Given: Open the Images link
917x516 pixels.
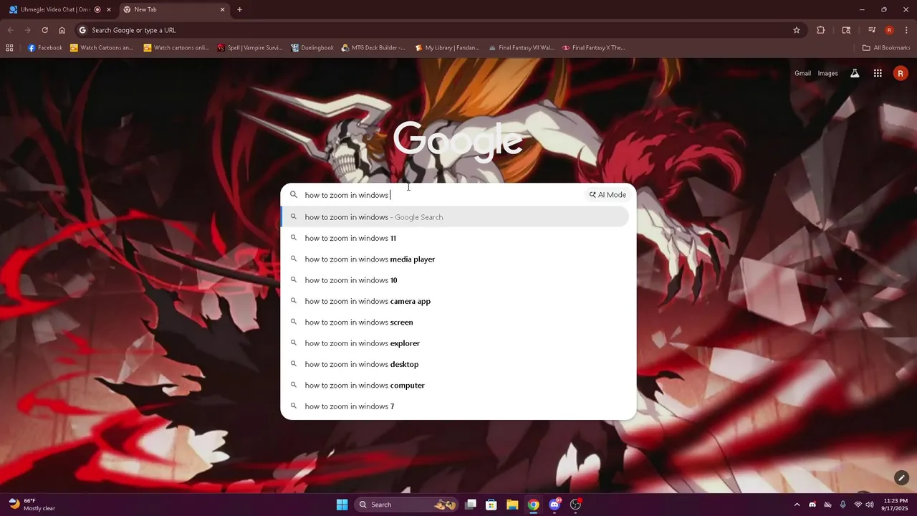Looking at the screenshot, I should (827, 73).
